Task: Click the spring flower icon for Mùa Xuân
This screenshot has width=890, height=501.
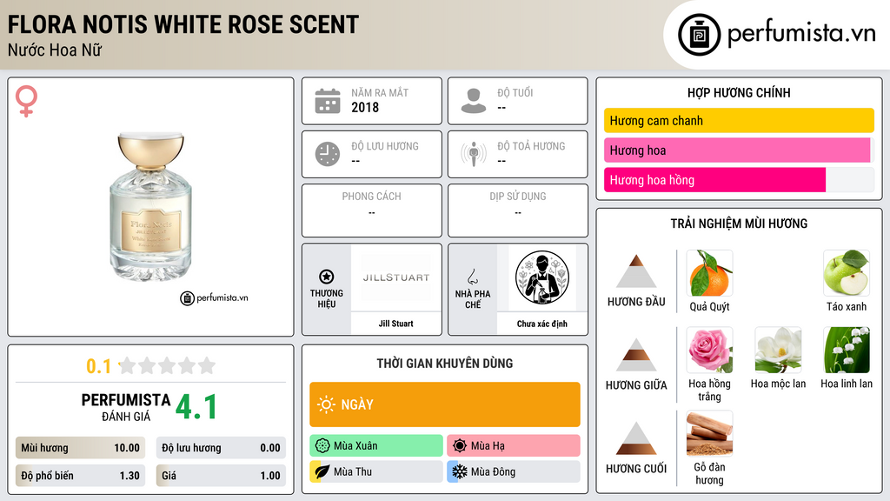Action: 322,445
